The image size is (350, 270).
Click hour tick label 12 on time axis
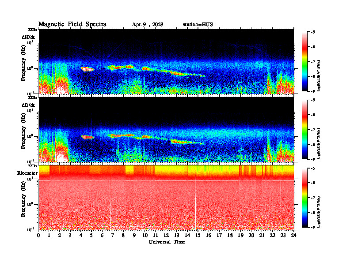coord(166,235)
